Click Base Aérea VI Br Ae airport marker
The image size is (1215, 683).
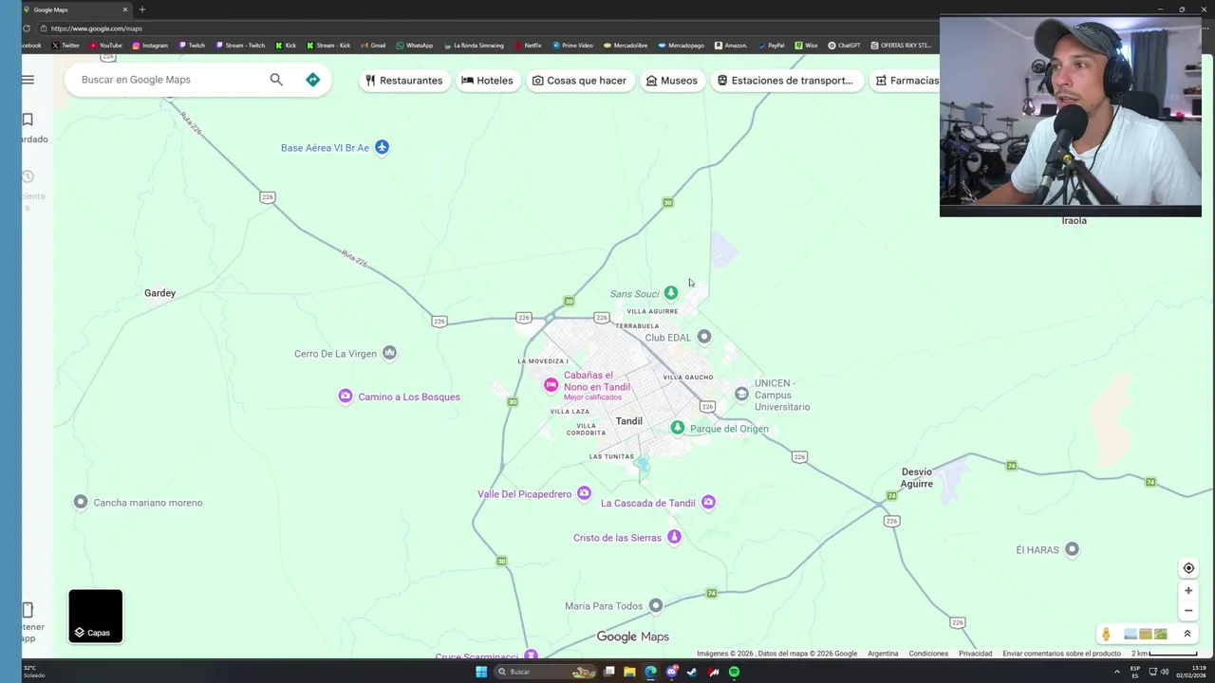382,147
